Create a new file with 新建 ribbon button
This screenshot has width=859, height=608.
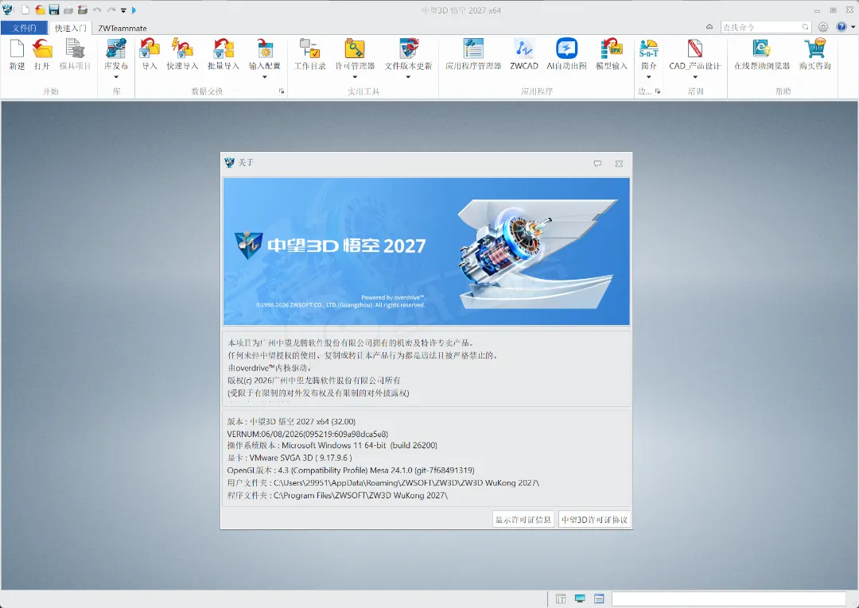[17, 55]
